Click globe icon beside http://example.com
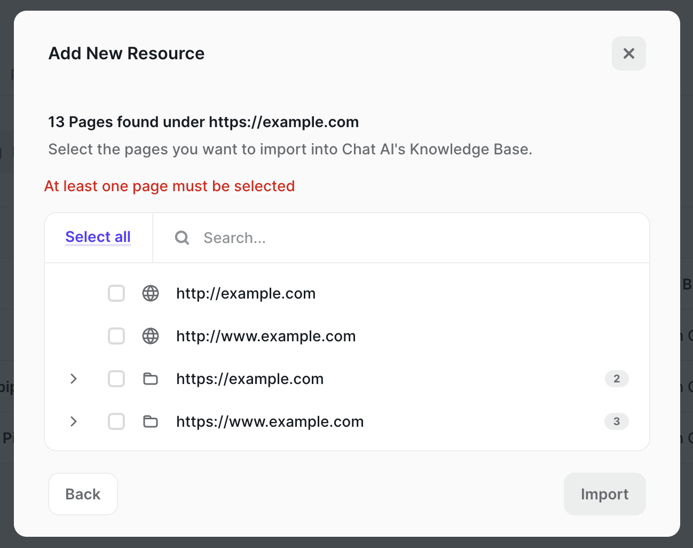 151,293
